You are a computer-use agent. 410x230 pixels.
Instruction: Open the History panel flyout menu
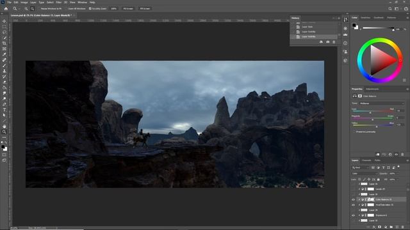point(339,18)
